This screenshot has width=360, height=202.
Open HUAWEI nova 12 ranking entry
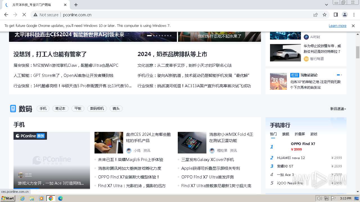(291, 158)
